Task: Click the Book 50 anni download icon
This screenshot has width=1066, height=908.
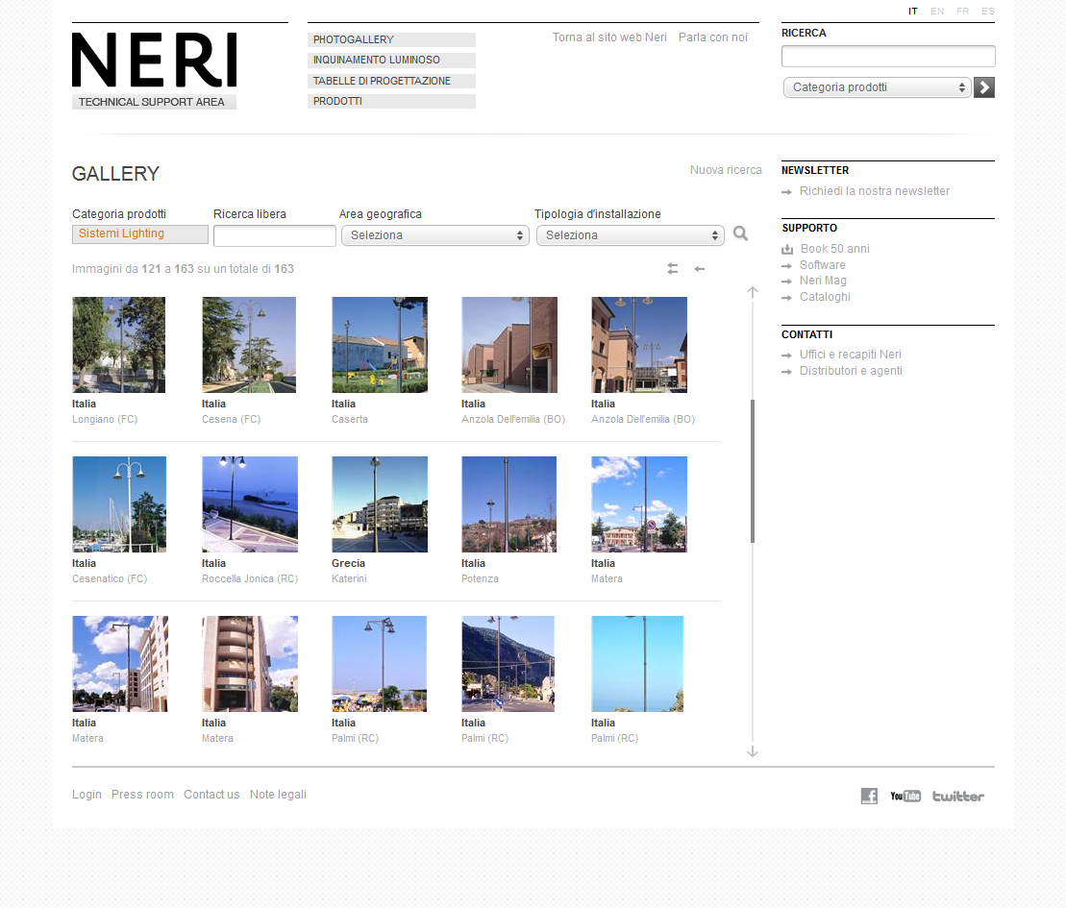Action: [x=787, y=250]
